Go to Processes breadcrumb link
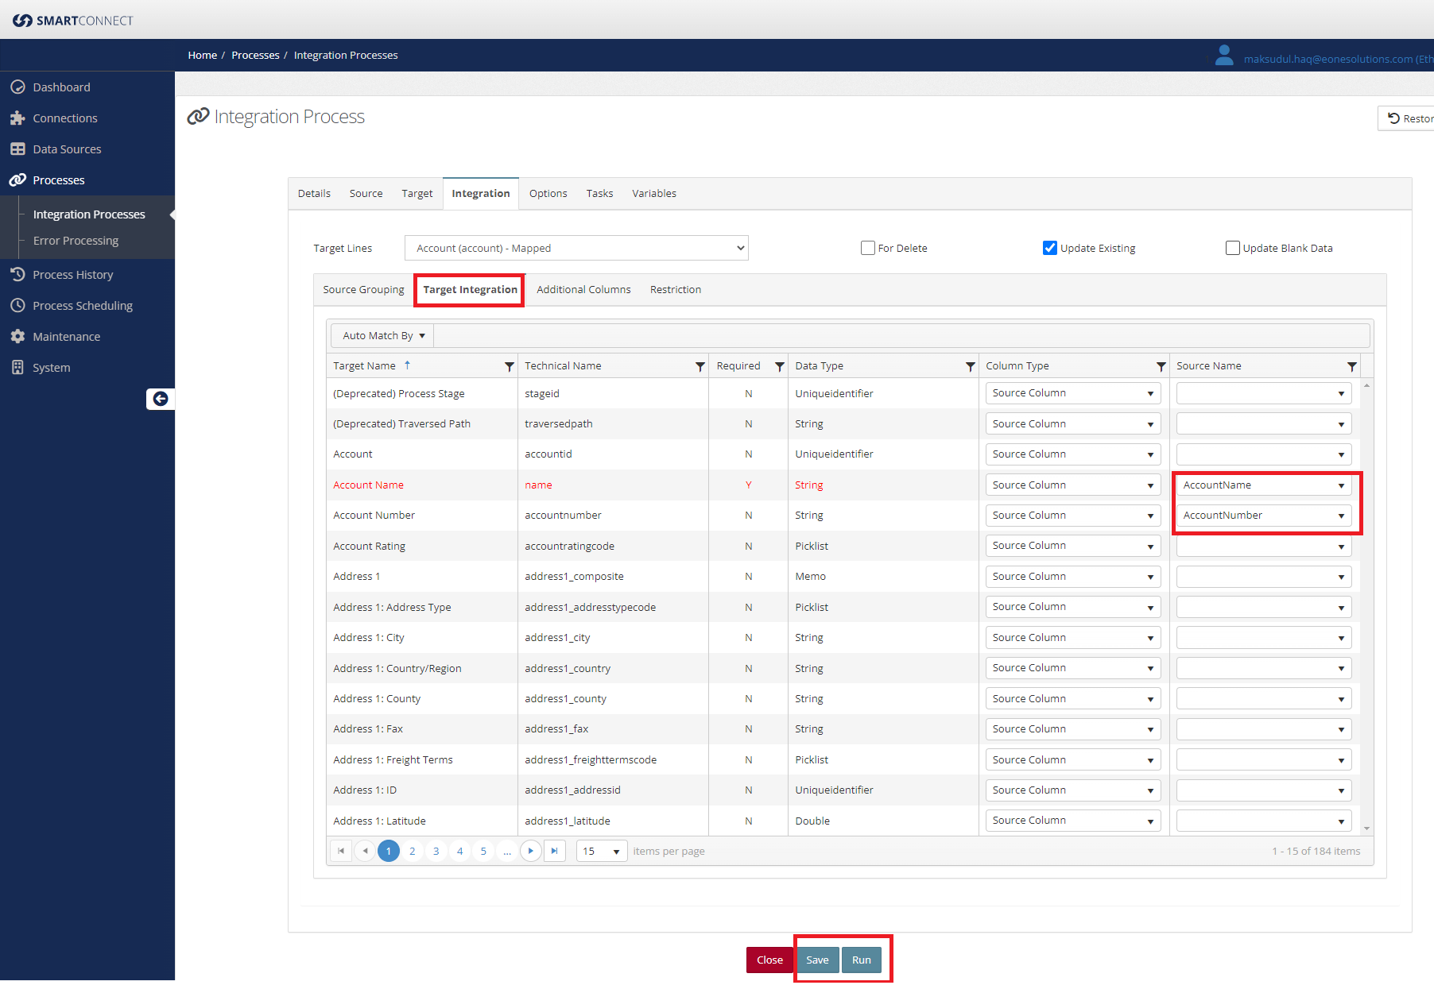Viewport: 1434px width, 989px height. click(x=255, y=55)
